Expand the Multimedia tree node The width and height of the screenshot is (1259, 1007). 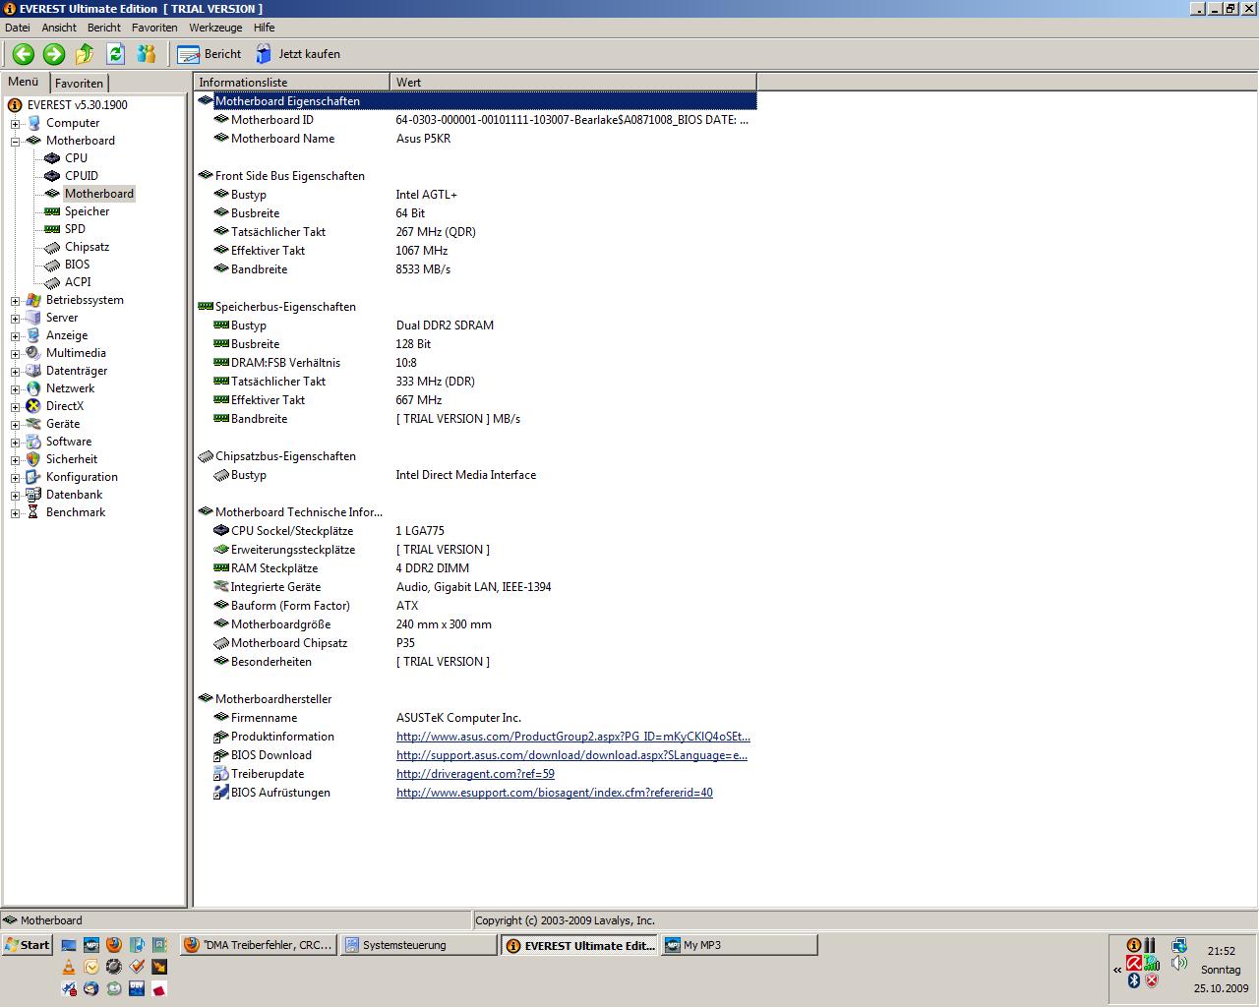(x=15, y=354)
